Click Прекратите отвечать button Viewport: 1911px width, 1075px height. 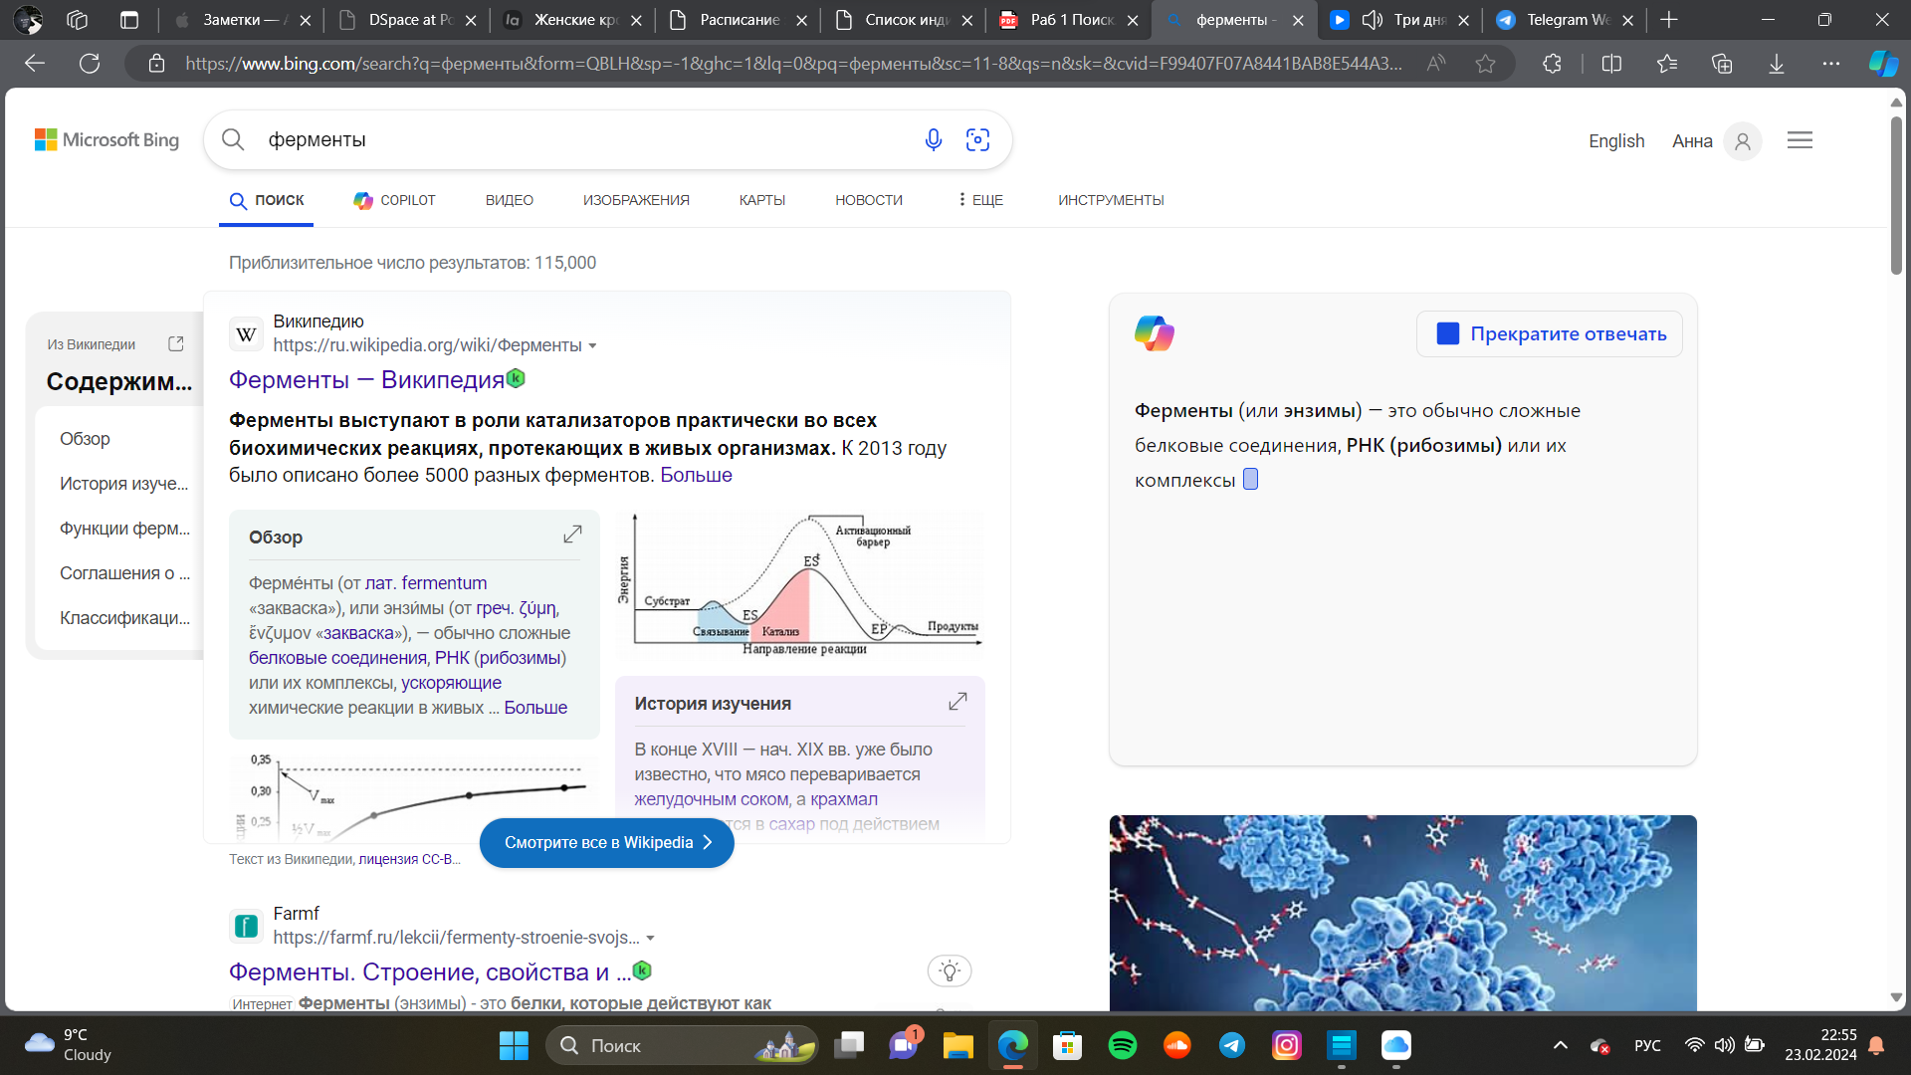pyautogui.click(x=1550, y=333)
